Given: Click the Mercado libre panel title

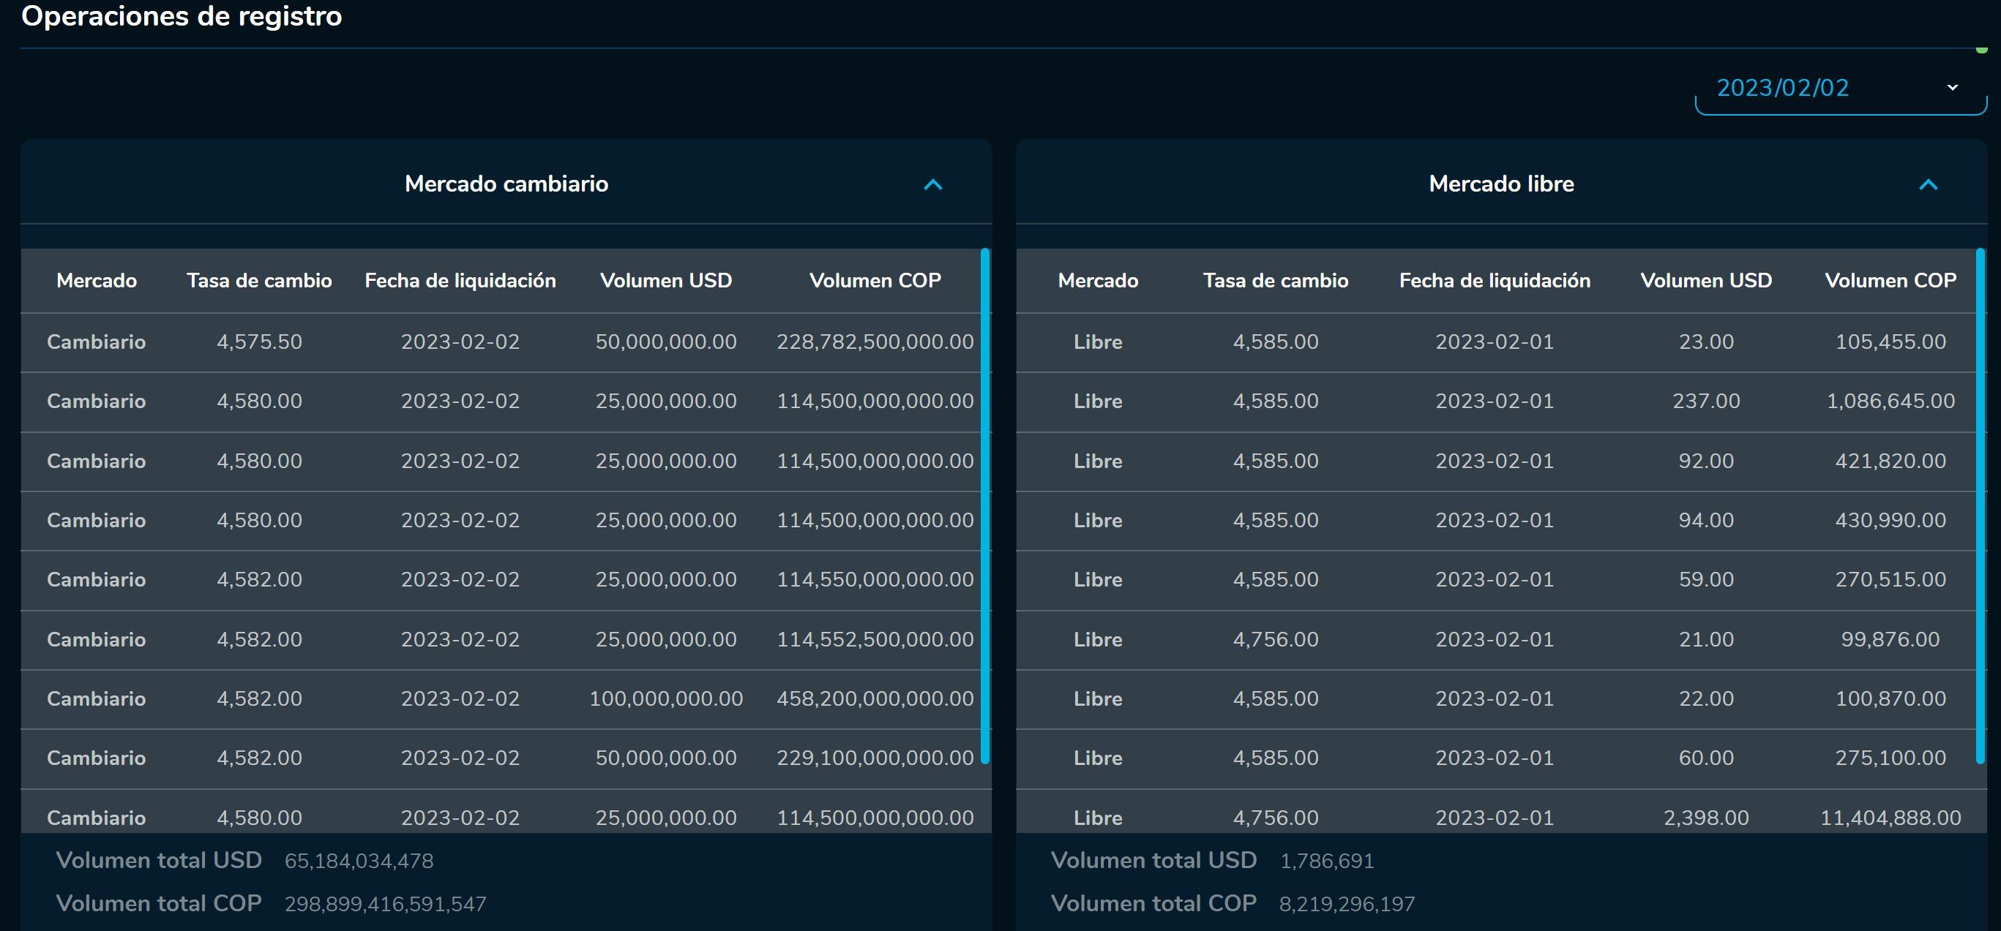Looking at the screenshot, I should coord(1500,184).
